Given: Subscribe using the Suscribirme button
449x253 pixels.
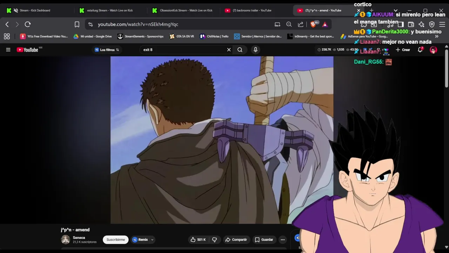Looking at the screenshot, I should click(x=115, y=240).
